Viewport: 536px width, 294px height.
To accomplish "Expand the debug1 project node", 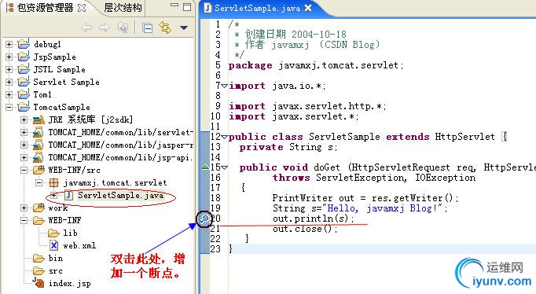I will click(x=9, y=45).
